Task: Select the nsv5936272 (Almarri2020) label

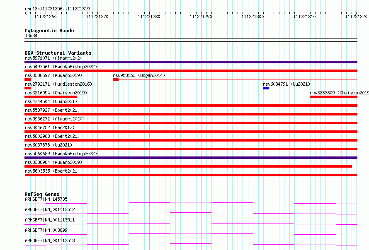Action: point(55,119)
